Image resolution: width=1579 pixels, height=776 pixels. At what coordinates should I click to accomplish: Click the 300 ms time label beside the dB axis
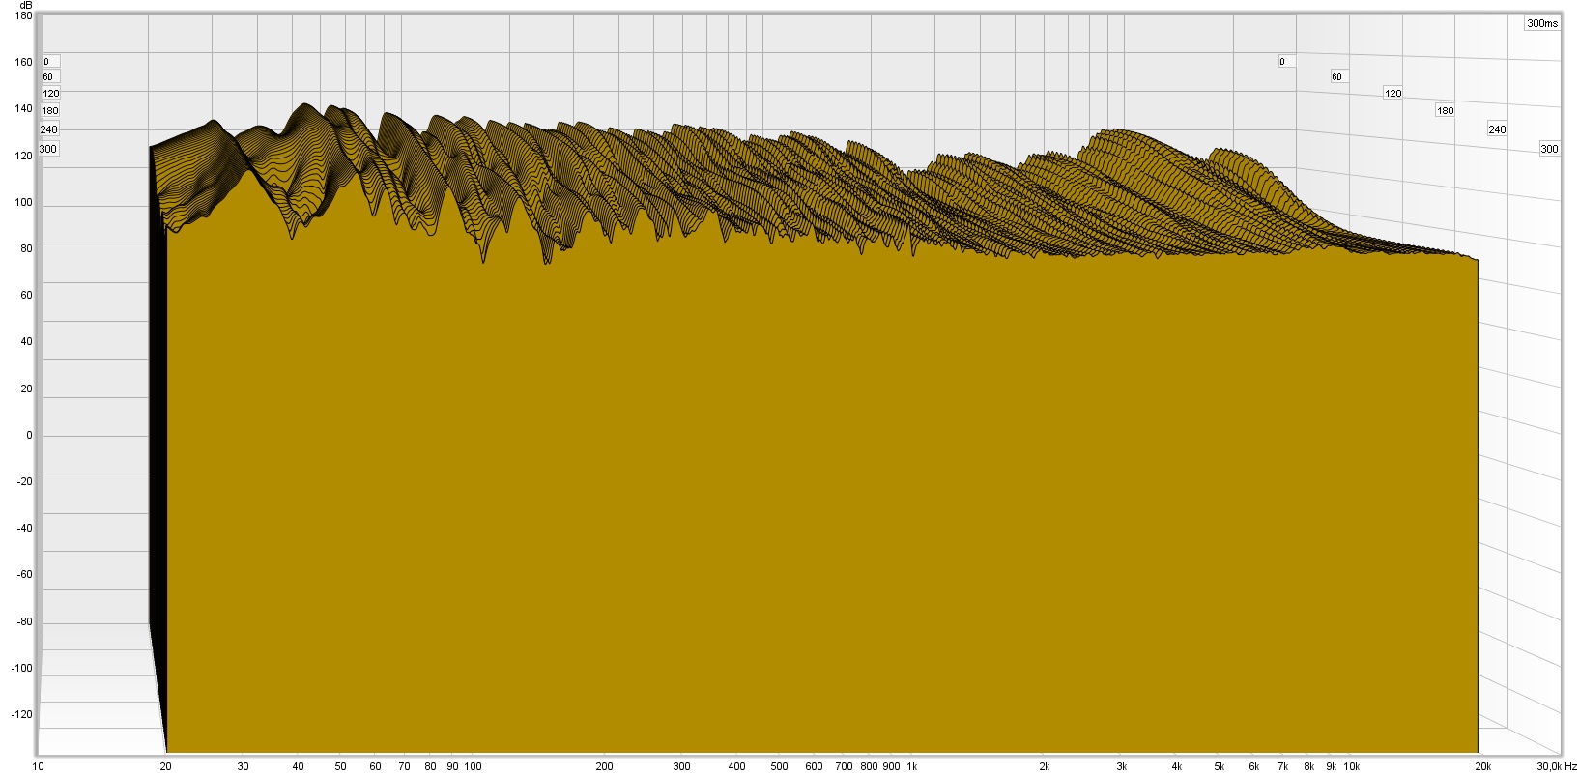pyautogui.click(x=48, y=149)
